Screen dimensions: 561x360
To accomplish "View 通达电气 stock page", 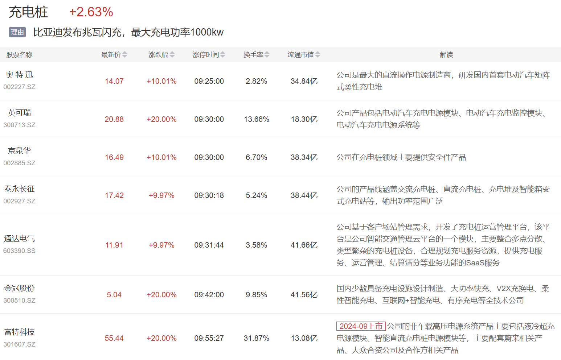I will pos(19,239).
